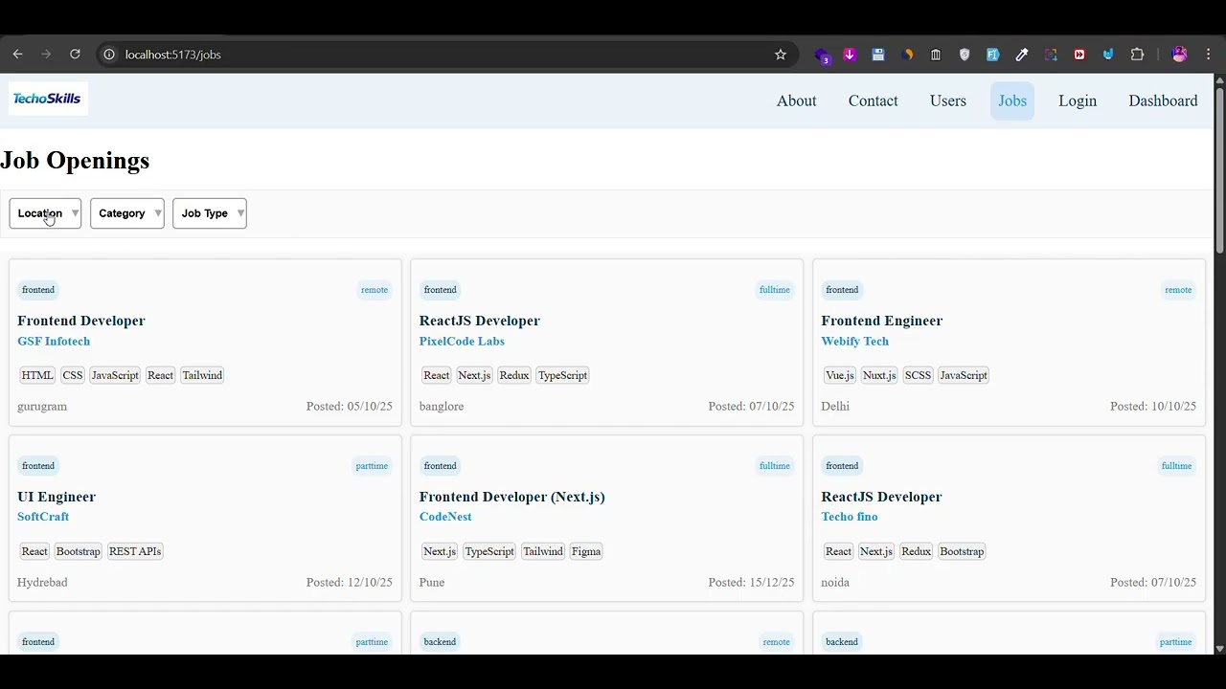Image resolution: width=1226 pixels, height=689 pixels.
Task: Click the fulltime badge on PixelCode Labs card
Action: point(775,290)
